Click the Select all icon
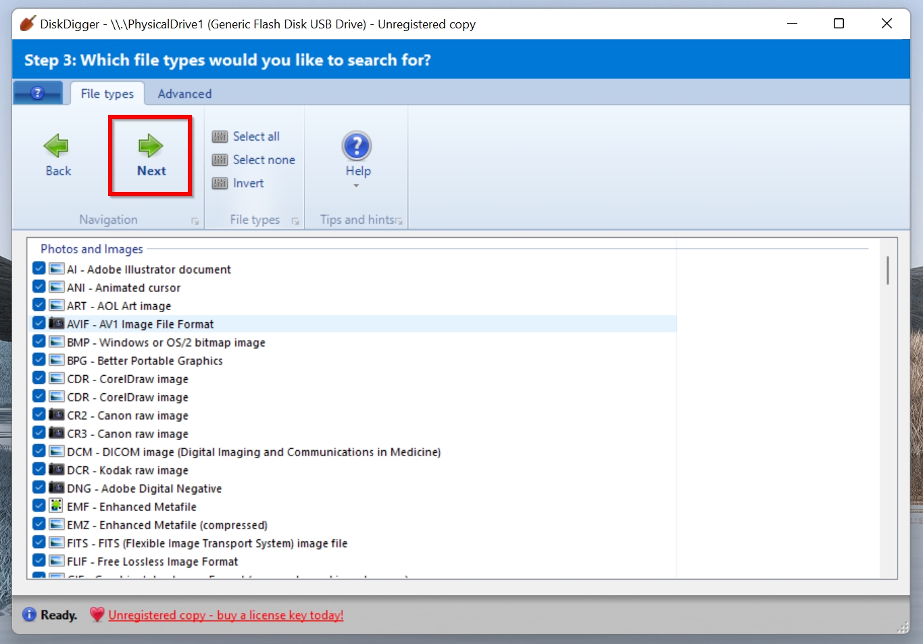Viewport: 923px width, 644px height. click(220, 137)
